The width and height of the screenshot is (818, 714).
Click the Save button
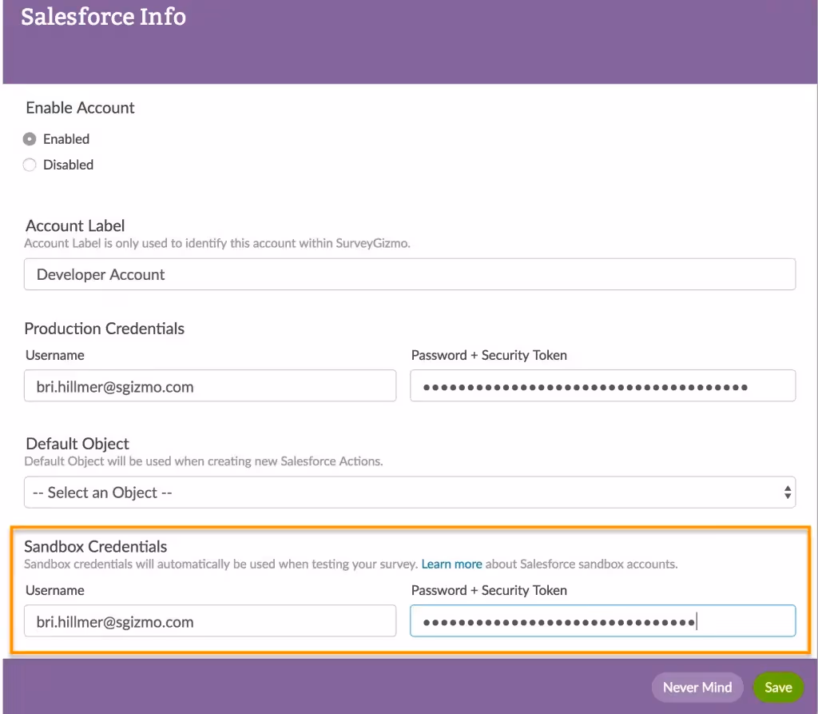[778, 688]
